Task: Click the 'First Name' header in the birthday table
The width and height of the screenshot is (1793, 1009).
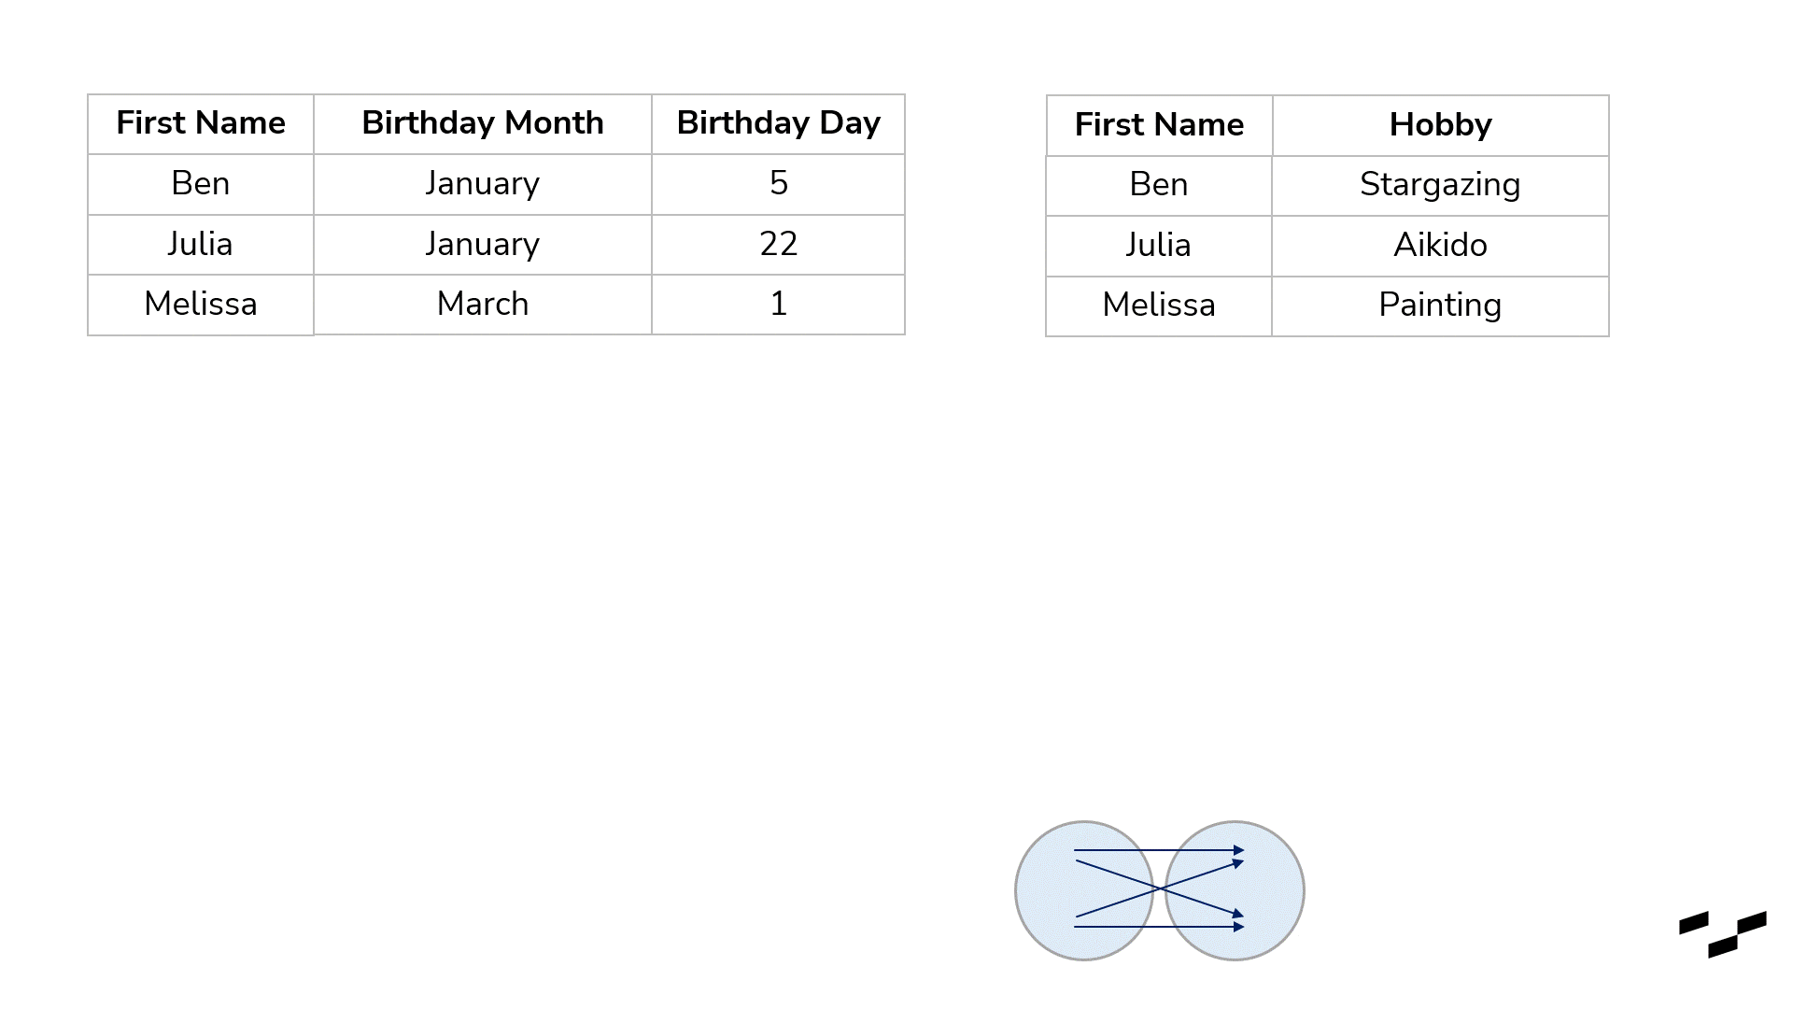Action: point(201,124)
